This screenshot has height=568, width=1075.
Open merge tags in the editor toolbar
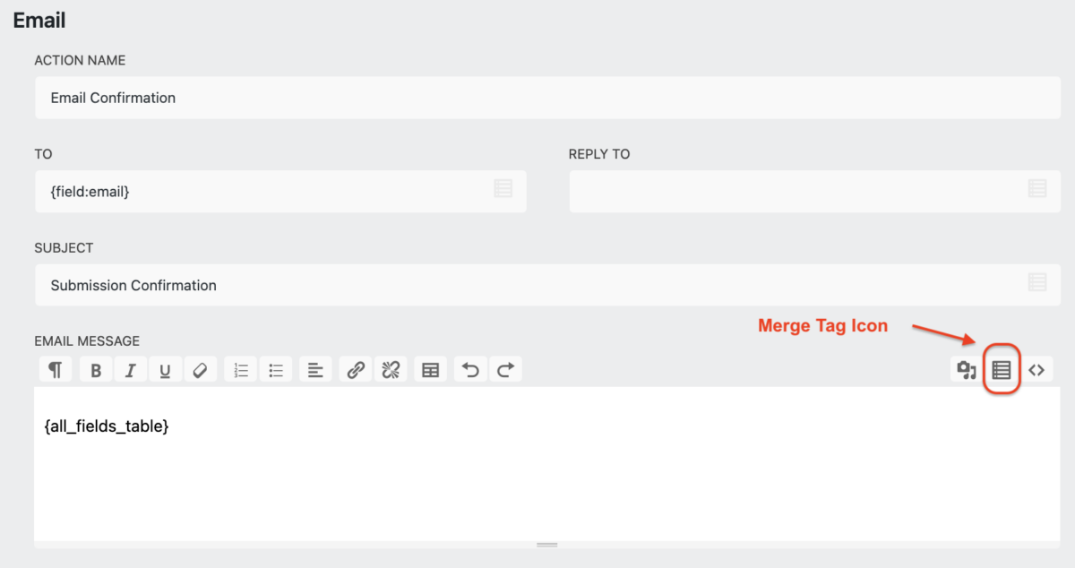(x=1002, y=369)
